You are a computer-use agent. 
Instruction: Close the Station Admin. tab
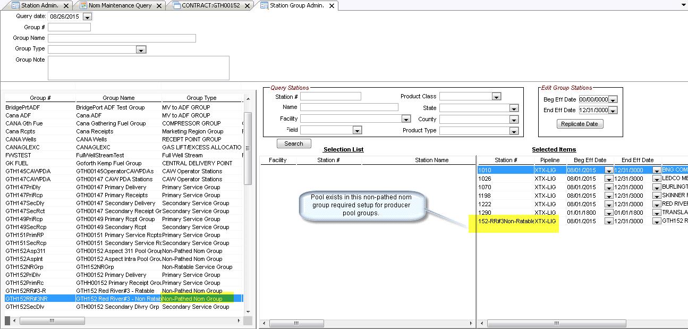pyautogui.click(x=66, y=6)
